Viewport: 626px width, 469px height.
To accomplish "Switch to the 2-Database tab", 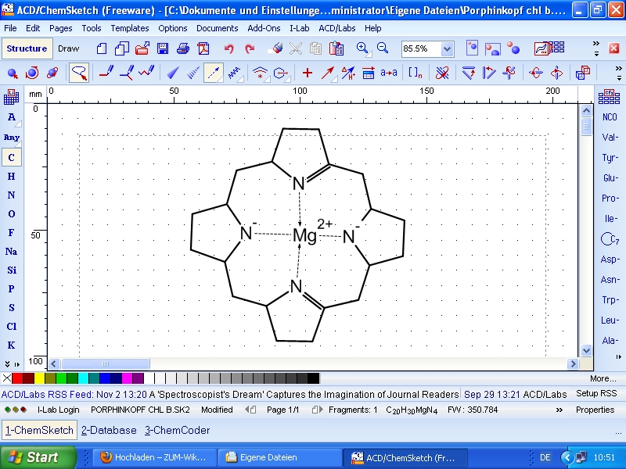I will click(109, 430).
